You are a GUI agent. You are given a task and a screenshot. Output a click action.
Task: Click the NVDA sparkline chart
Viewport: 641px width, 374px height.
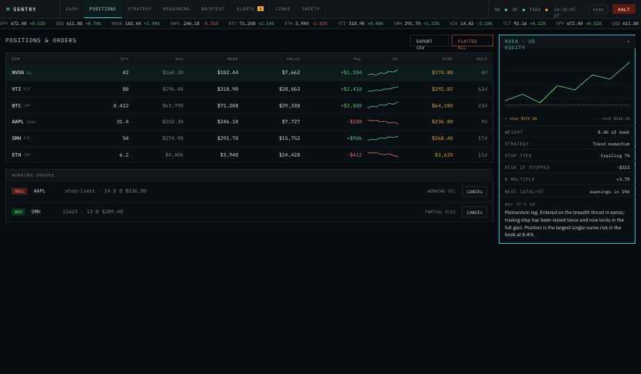(383, 73)
